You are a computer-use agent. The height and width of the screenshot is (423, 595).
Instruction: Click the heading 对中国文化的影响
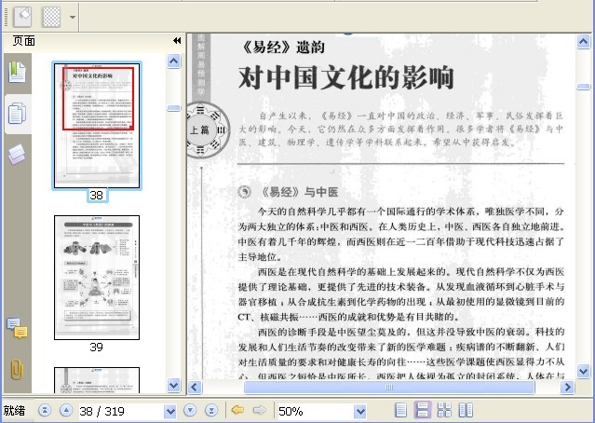click(346, 77)
